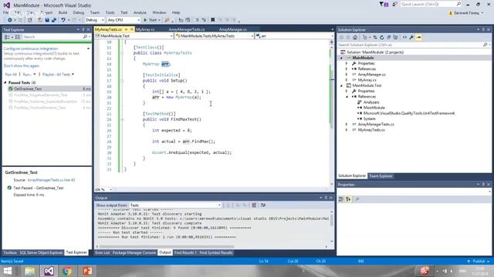Click the Group By icon in Test Explorer

point(7,37)
